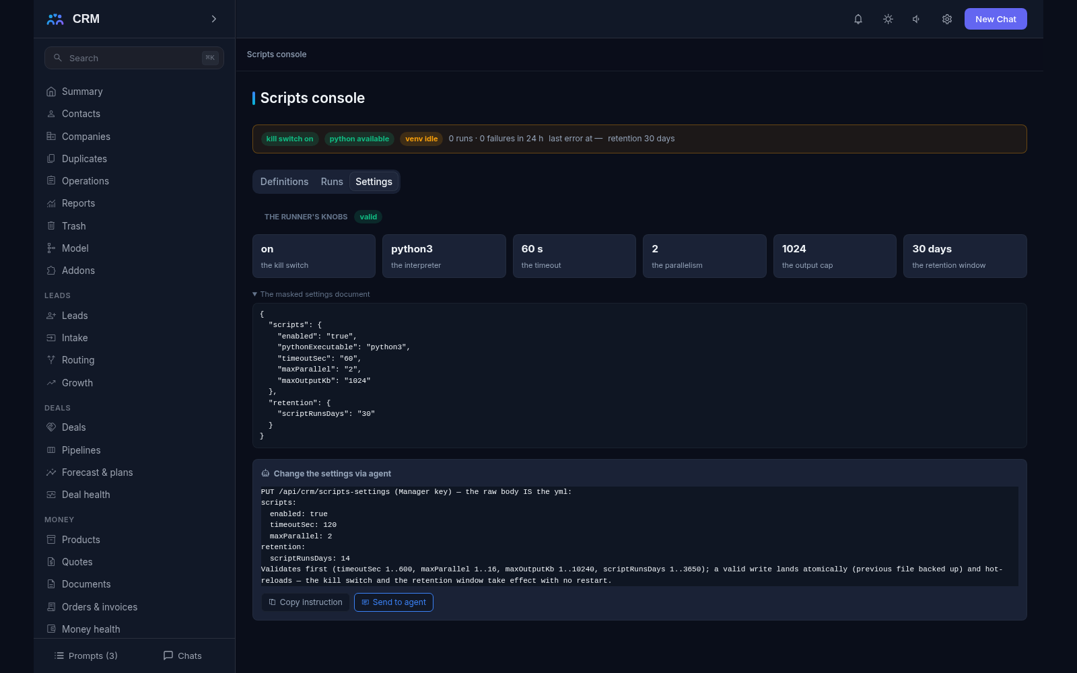Open notifications bell

pyautogui.click(x=858, y=19)
